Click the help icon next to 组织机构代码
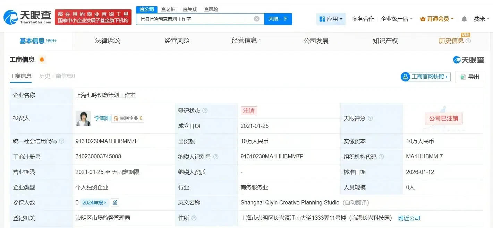The height and width of the screenshot is (228, 493). click(x=381, y=157)
